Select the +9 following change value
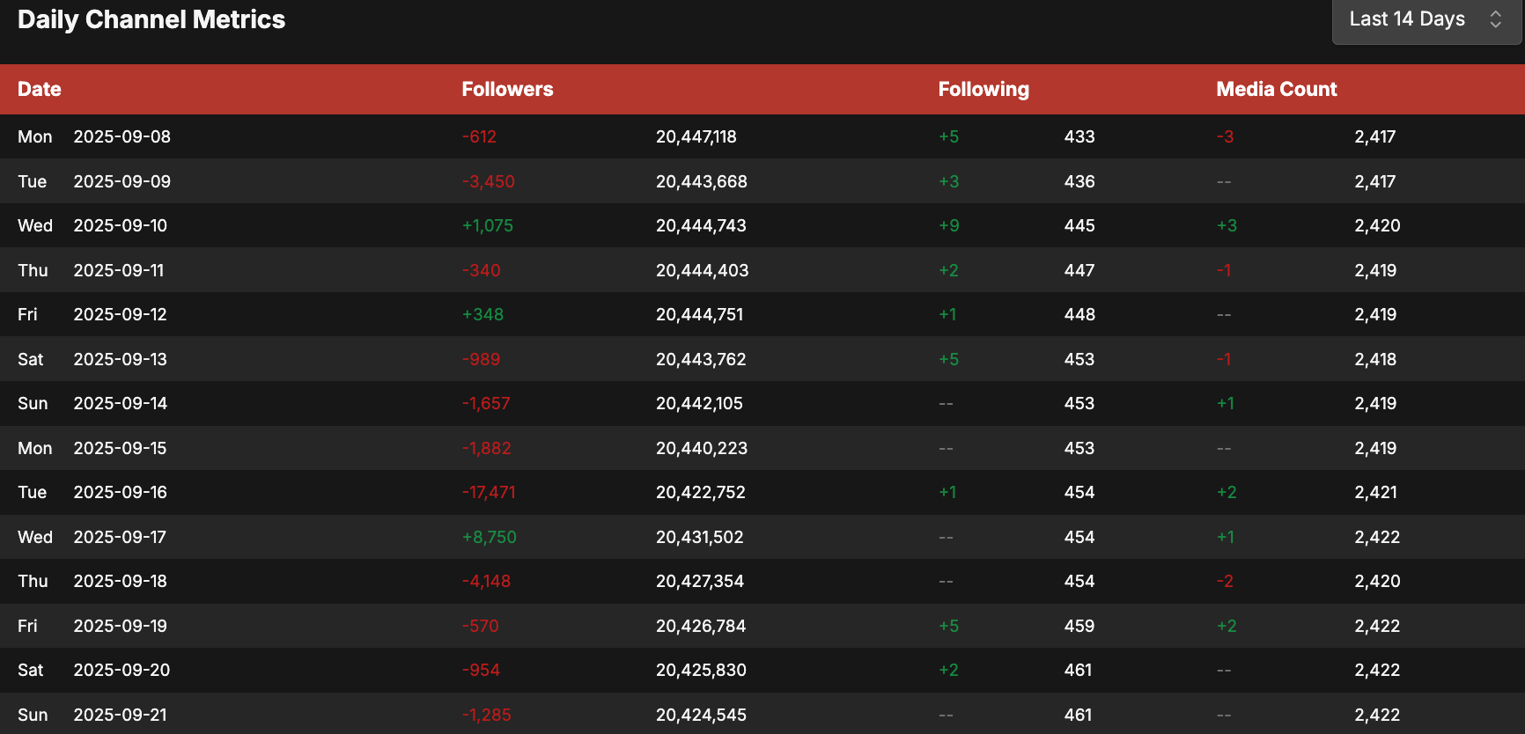 (x=948, y=225)
